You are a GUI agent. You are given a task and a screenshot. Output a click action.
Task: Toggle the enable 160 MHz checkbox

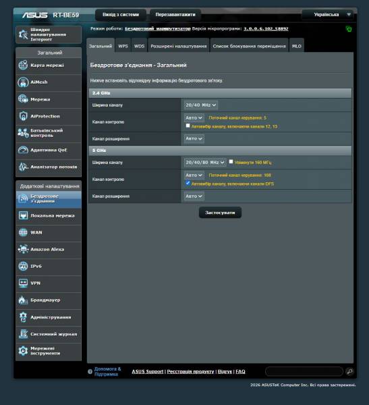coord(231,162)
